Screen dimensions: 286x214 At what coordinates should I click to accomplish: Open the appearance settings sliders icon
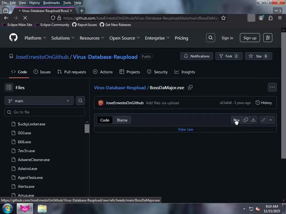click(x=268, y=38)
